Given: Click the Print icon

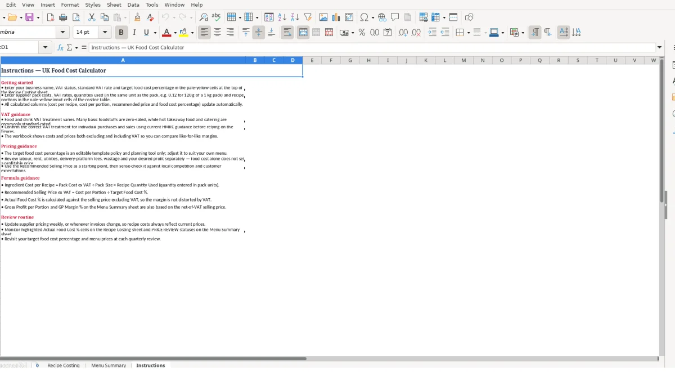Looking at the screenshot, I should click(64, 17).
